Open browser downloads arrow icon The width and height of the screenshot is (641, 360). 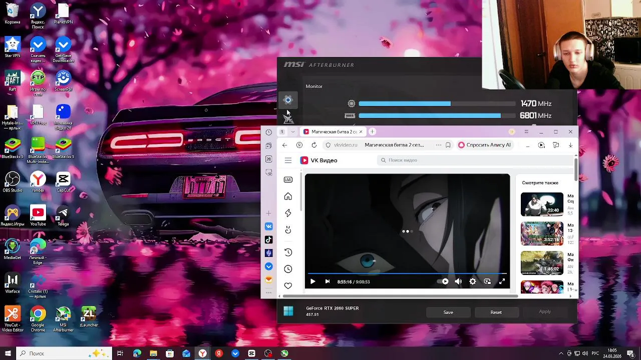tap(570, 145)
